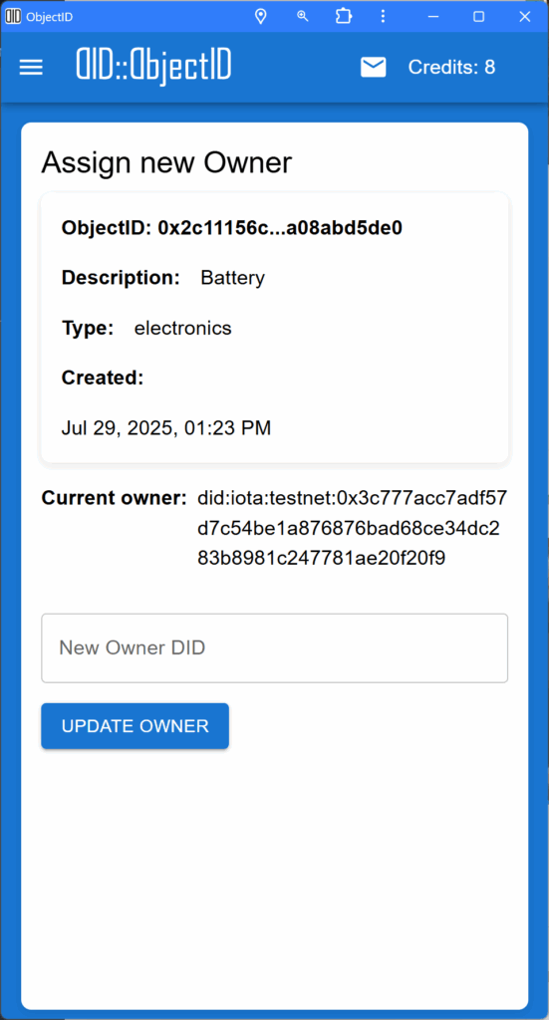Click the electronics type value
Viewport: 549px width, 1020px height.
pos(182,328)
